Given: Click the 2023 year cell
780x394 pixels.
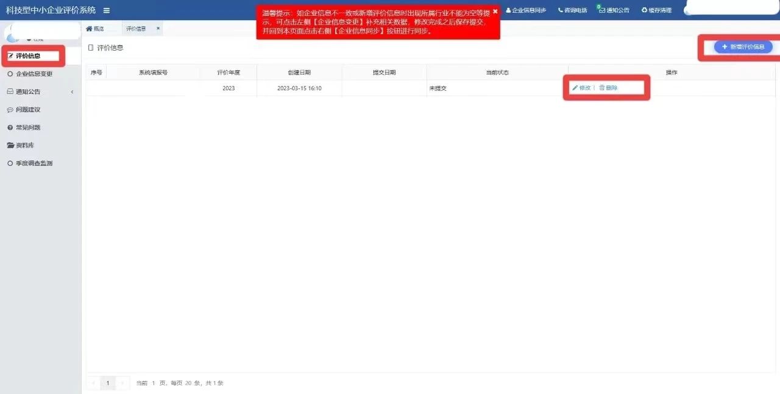Looking at the screenshot, I should 229,88.
